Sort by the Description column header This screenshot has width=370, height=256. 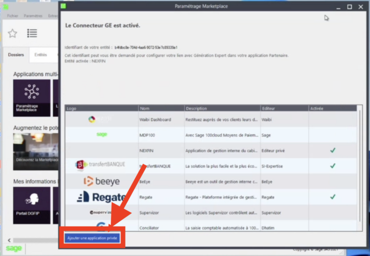click(222, 108)
